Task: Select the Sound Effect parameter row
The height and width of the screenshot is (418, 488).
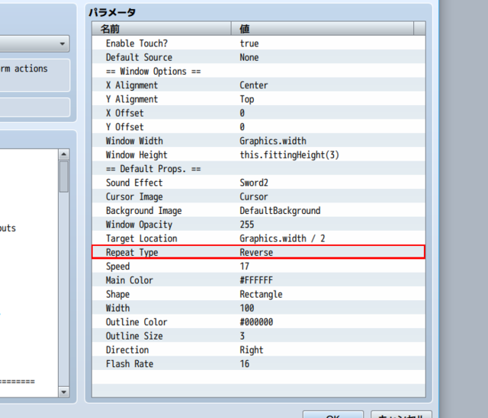Action: [258, 183]
